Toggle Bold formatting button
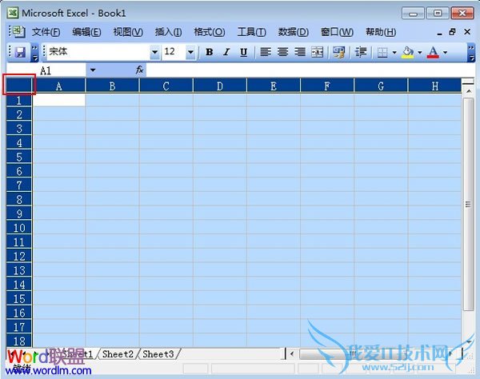 (210, 52)
